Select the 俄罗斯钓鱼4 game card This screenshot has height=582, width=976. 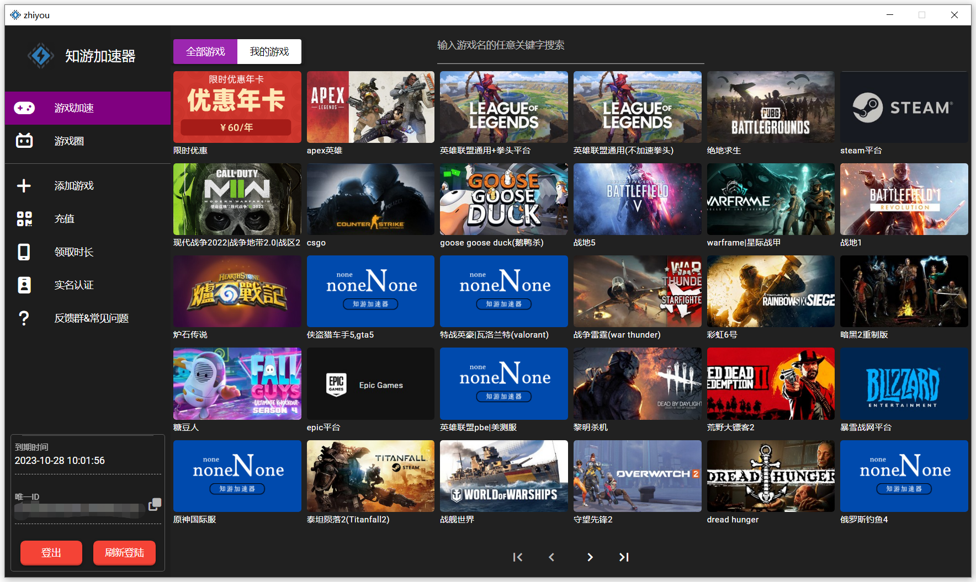tap(904, 476)
